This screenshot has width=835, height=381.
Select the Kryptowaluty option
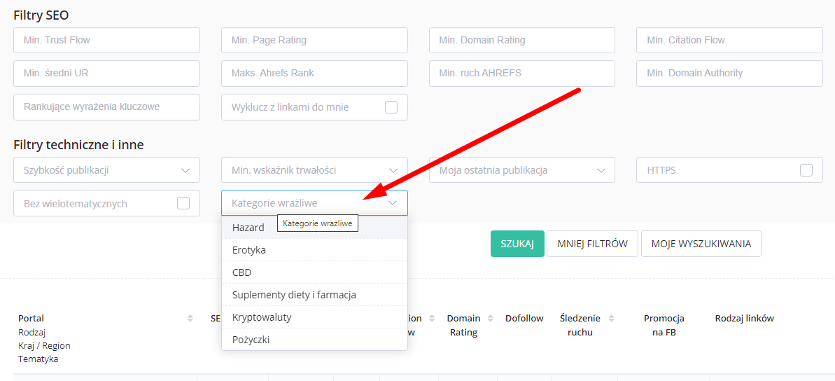(314, 317)
